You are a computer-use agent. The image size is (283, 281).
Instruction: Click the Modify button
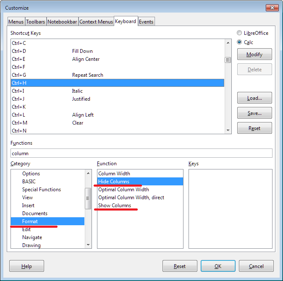pyautogui.click(x=254, y=55)
